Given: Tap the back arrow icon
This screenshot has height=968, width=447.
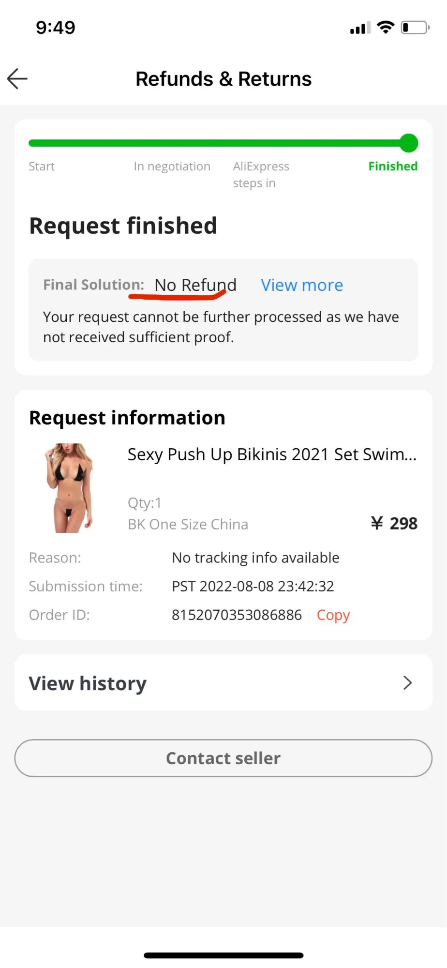Looking at the screenshot, I should point(17,79).
